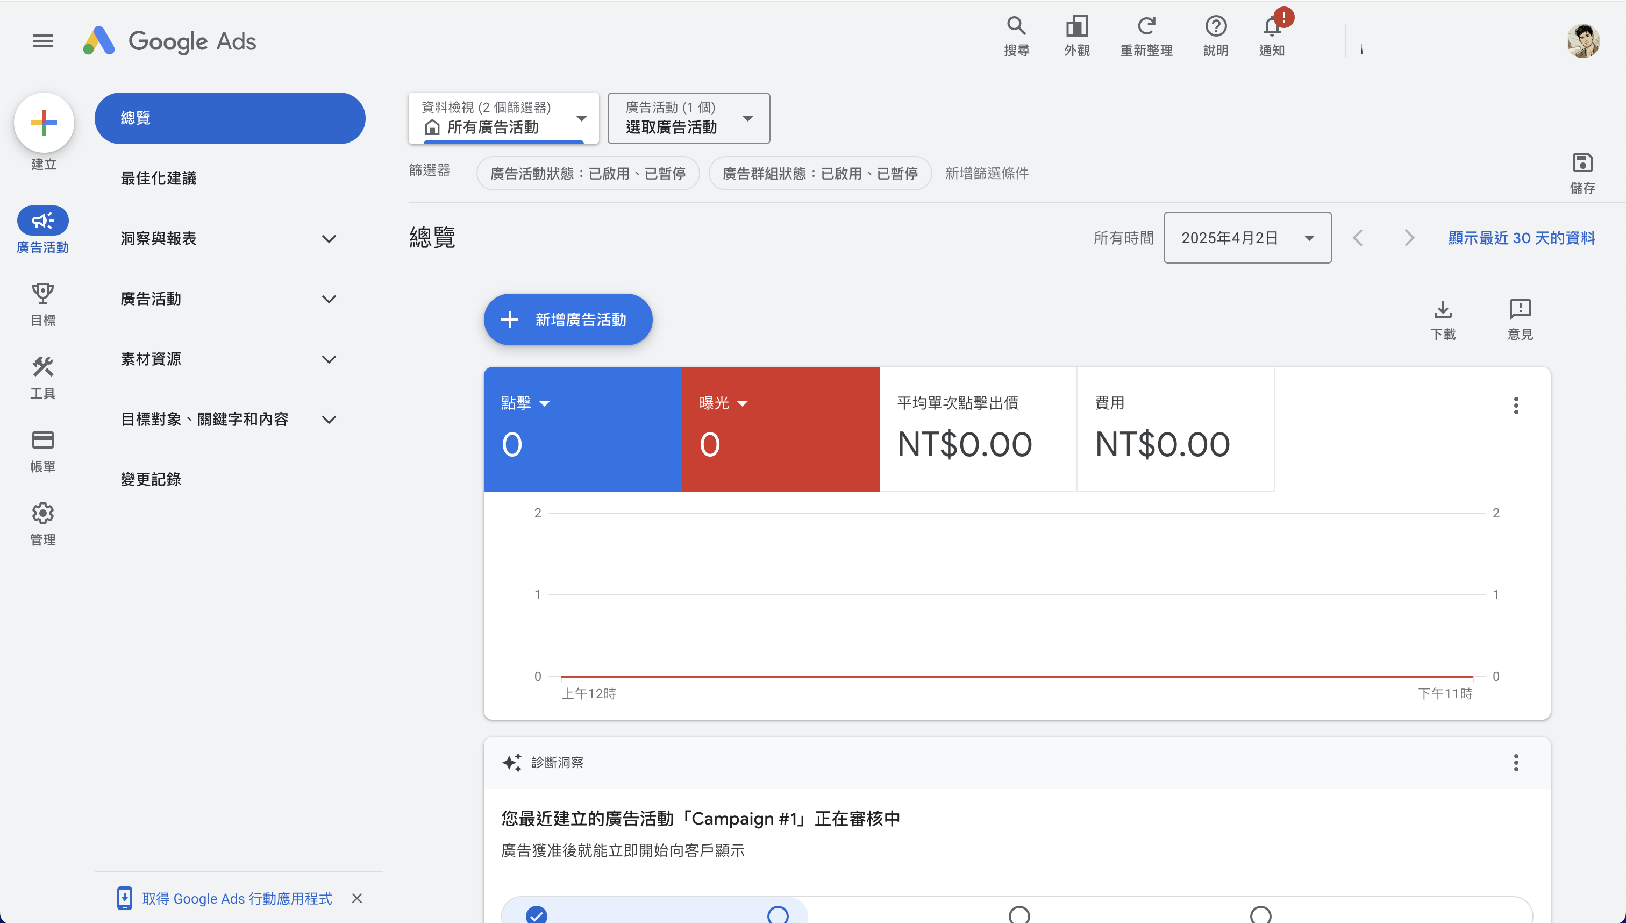Click the red 曝光 scorecard tile
The width and height of the screenshot is (1626, 923).
[780, 429]
